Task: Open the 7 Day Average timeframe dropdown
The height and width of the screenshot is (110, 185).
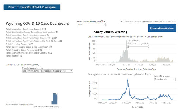Action: (x=165, y=79)
